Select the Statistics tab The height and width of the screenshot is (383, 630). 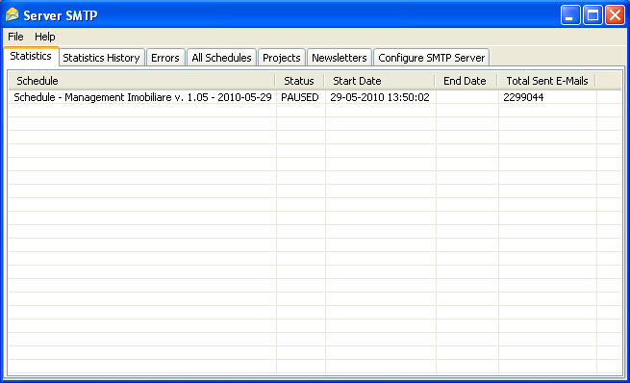click(31, 56)
